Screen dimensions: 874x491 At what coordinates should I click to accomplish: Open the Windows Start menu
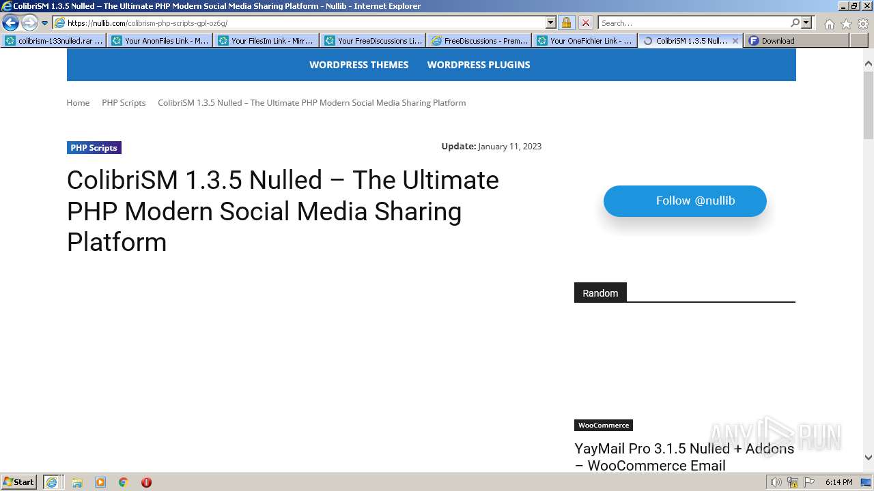click(x=18, y=482)
